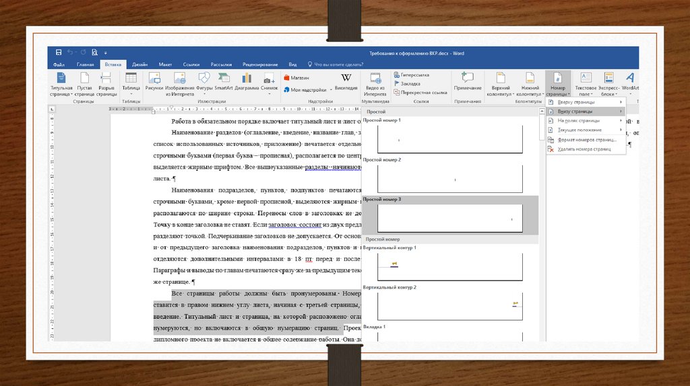690x386 pixels.
Task: Expand the На полях страницы submenu
Action: point(586,120)
